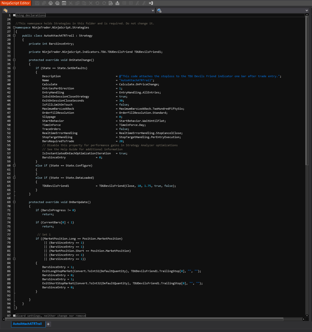This screenshot has height=332, width=312.
Task: Paste code from the clipboard
Action: click(x=85, y=3)
